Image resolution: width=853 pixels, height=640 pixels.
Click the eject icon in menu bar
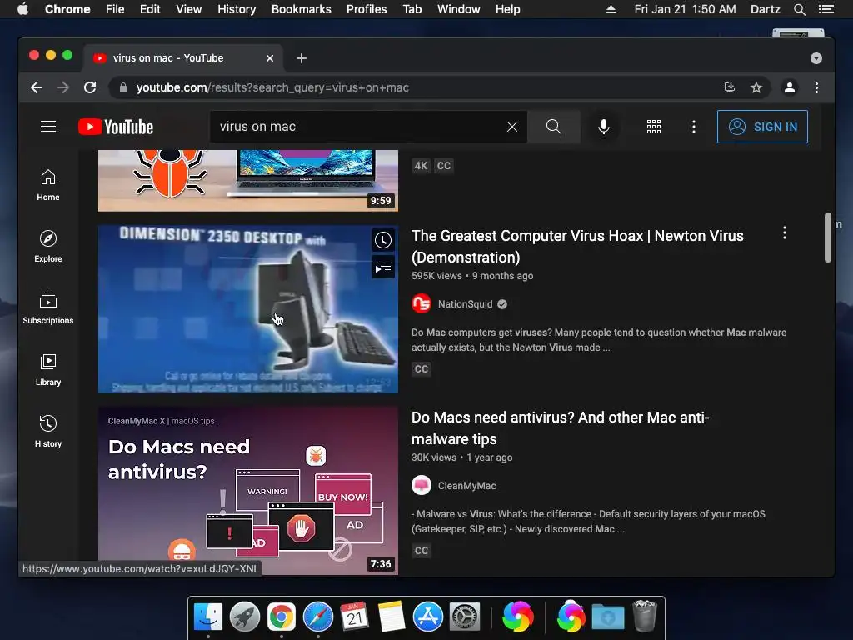pyautogui.click(x=611, y=9)
